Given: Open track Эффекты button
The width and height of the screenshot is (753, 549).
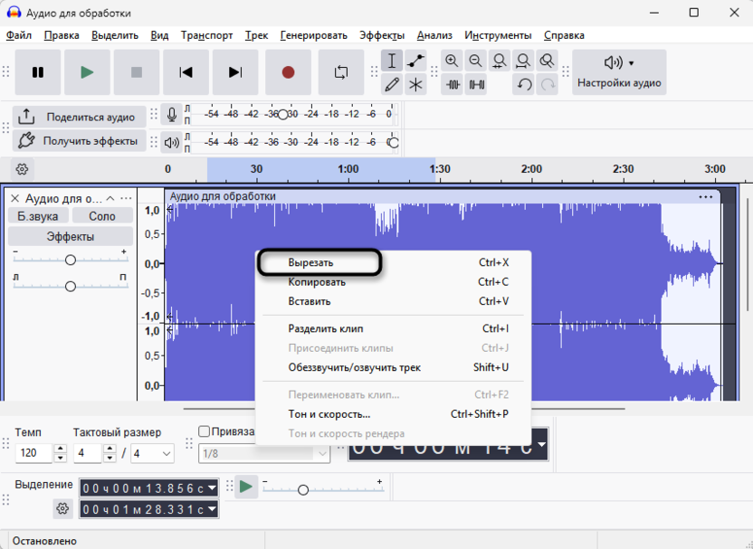Looking at the screenshot, I should pos(70,236).
